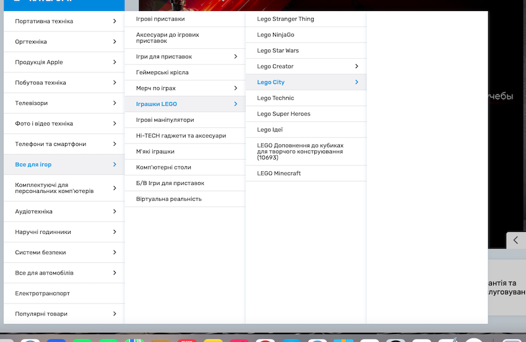Open the Телевізори category
Image resolution: width=526 pixels, height=342 pixels.
tap(64, 103)
